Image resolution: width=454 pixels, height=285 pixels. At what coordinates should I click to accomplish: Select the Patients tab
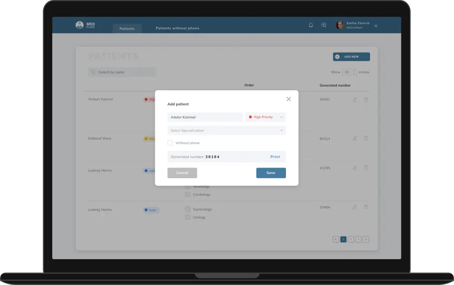pyautogui.click(x=127, y=29)
